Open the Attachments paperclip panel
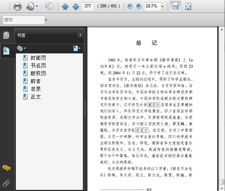This screenshot has width=225, height=191. pos(6,183)
